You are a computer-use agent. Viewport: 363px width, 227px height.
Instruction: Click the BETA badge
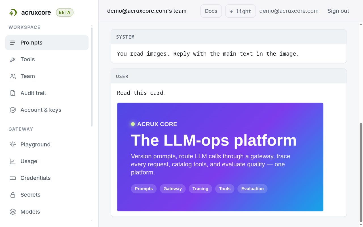(x=65, y=12)
